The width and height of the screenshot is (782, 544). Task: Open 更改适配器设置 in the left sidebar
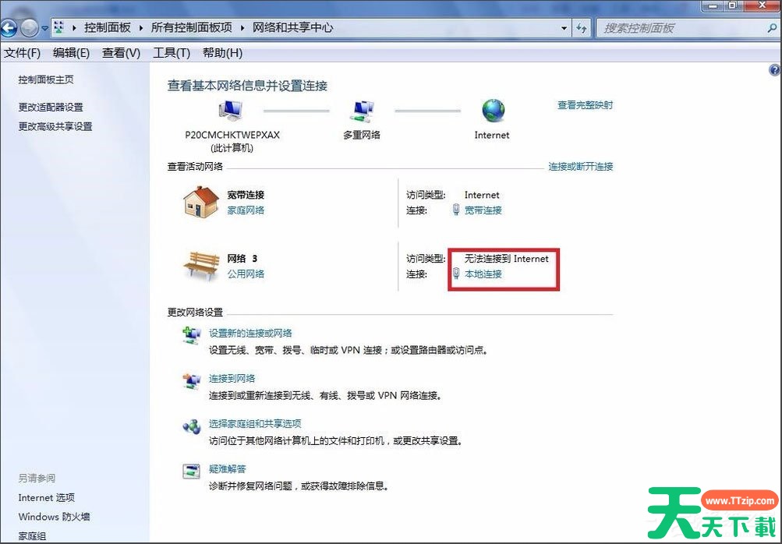[51, 108]
